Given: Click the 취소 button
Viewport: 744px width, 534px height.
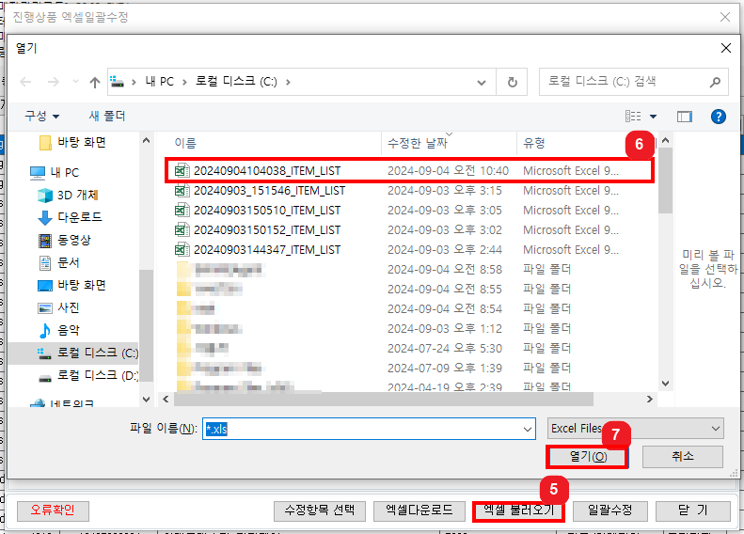Looking at the screenshot, I should 682,457.
